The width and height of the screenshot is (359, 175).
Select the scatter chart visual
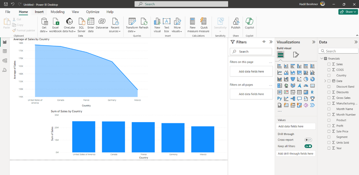pos(299,79)
